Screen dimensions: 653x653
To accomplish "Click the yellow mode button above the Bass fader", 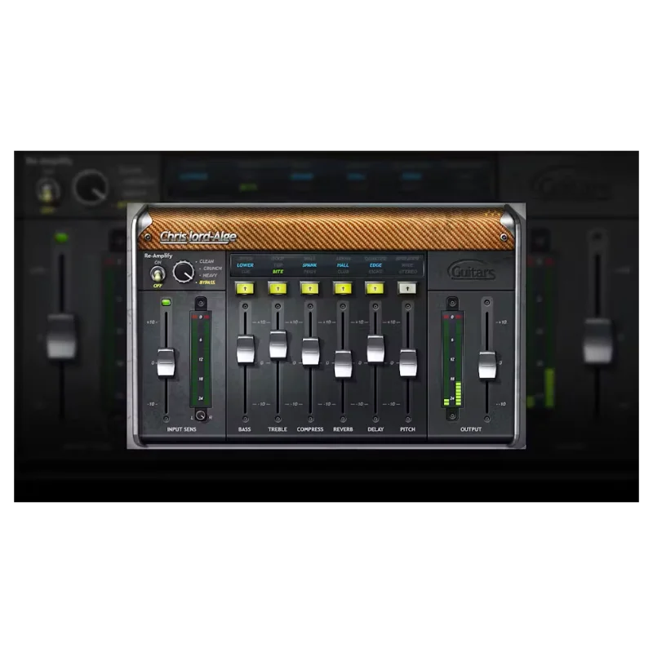I will coord(245,288).
